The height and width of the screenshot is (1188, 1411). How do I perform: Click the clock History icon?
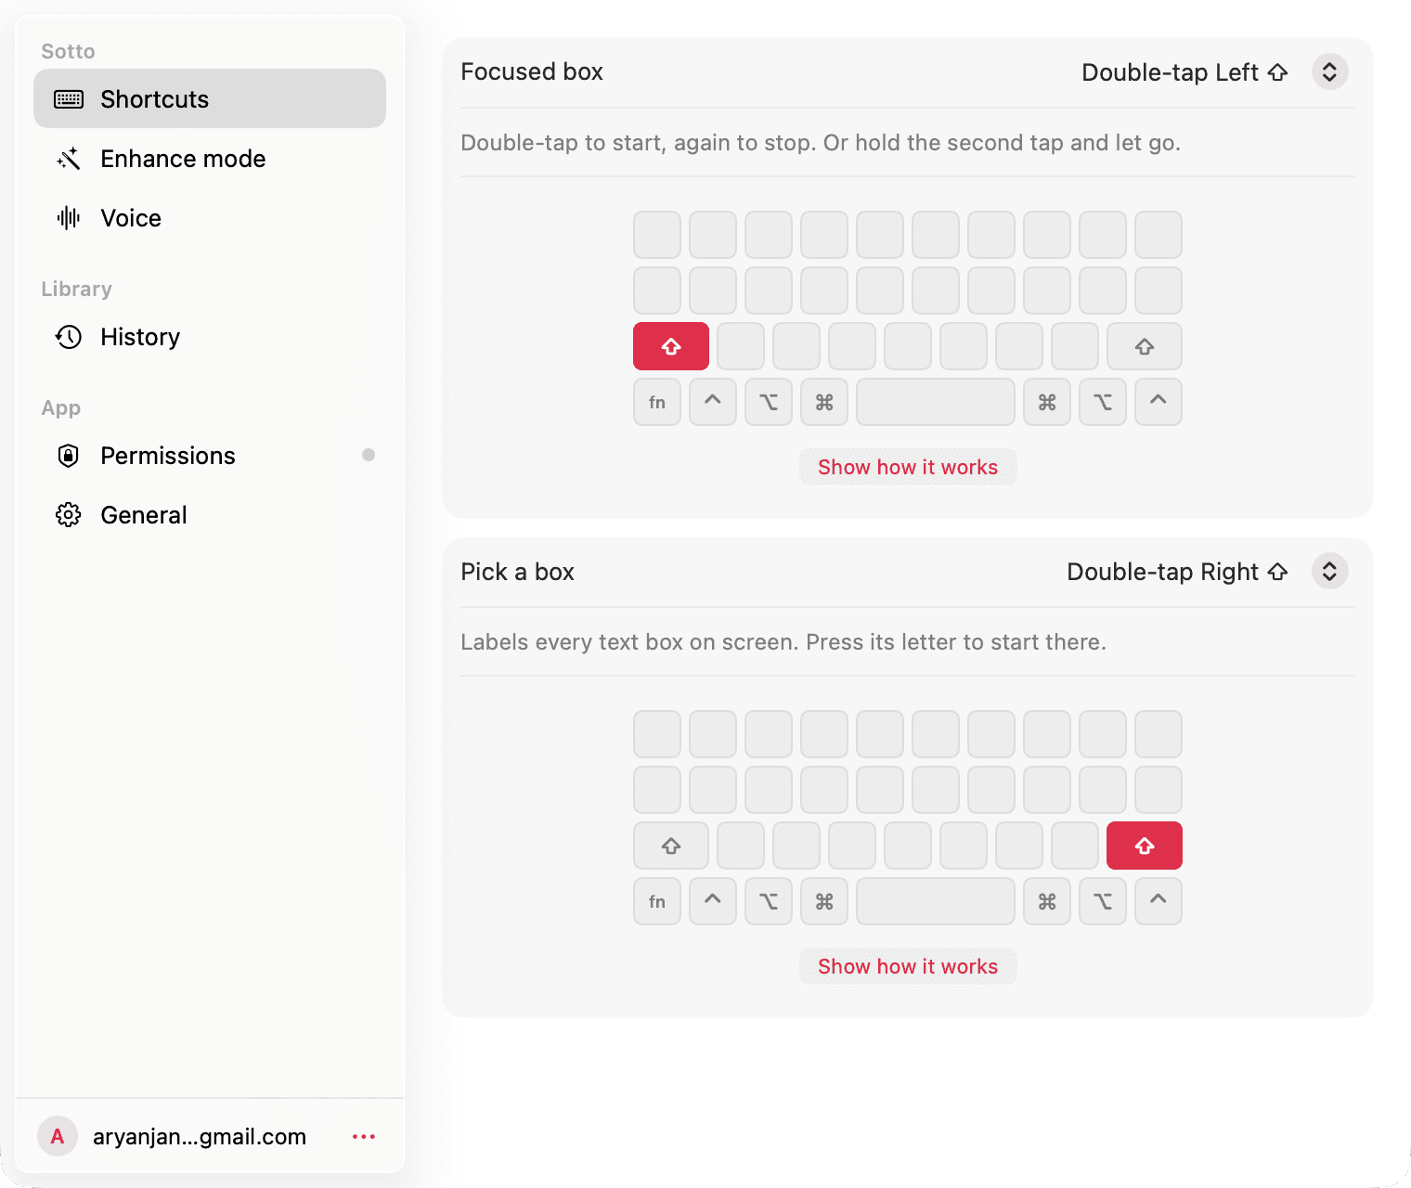tap(69, 337)
